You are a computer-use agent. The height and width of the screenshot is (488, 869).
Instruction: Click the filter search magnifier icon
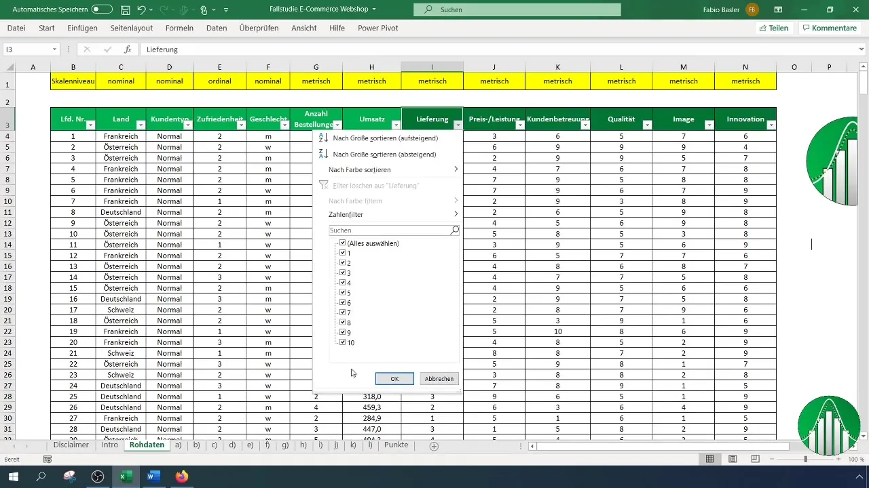(x=454, y=230)
